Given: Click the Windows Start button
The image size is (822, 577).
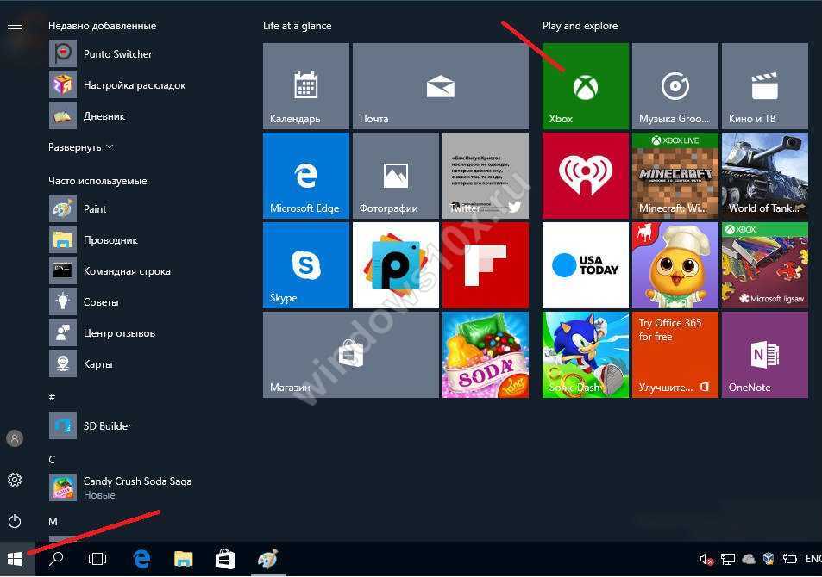Looking at the screenshot, I should (x=15, y=560).
